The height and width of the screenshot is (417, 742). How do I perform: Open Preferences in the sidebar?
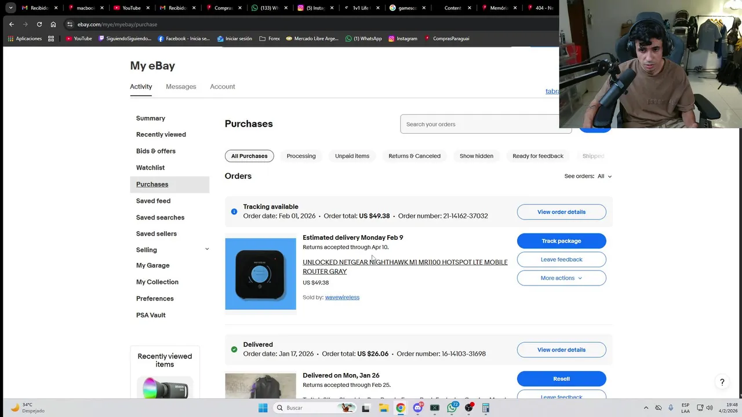(155, 299)
